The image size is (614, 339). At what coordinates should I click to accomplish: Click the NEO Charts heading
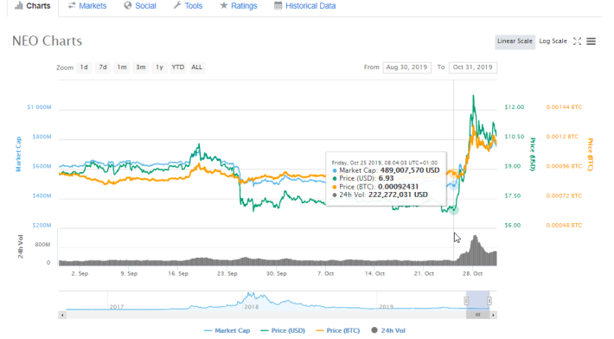click(47, 41)
